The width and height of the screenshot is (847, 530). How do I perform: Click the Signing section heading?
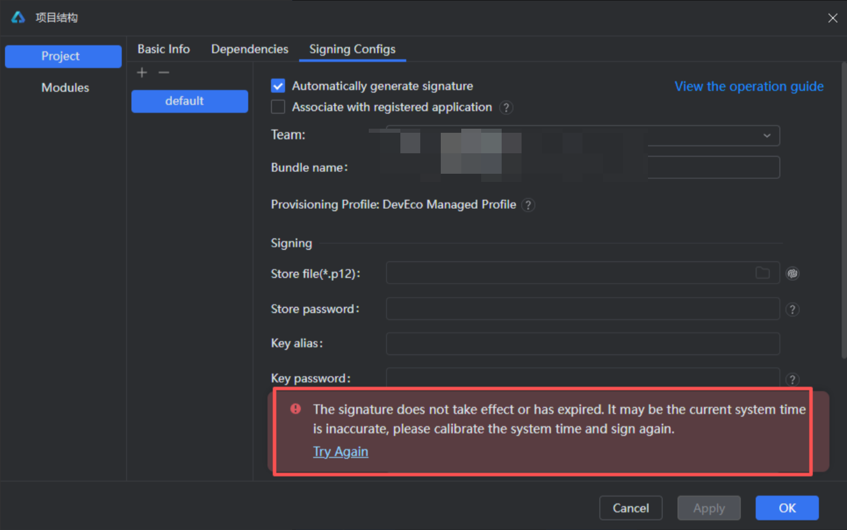[292, 243]
